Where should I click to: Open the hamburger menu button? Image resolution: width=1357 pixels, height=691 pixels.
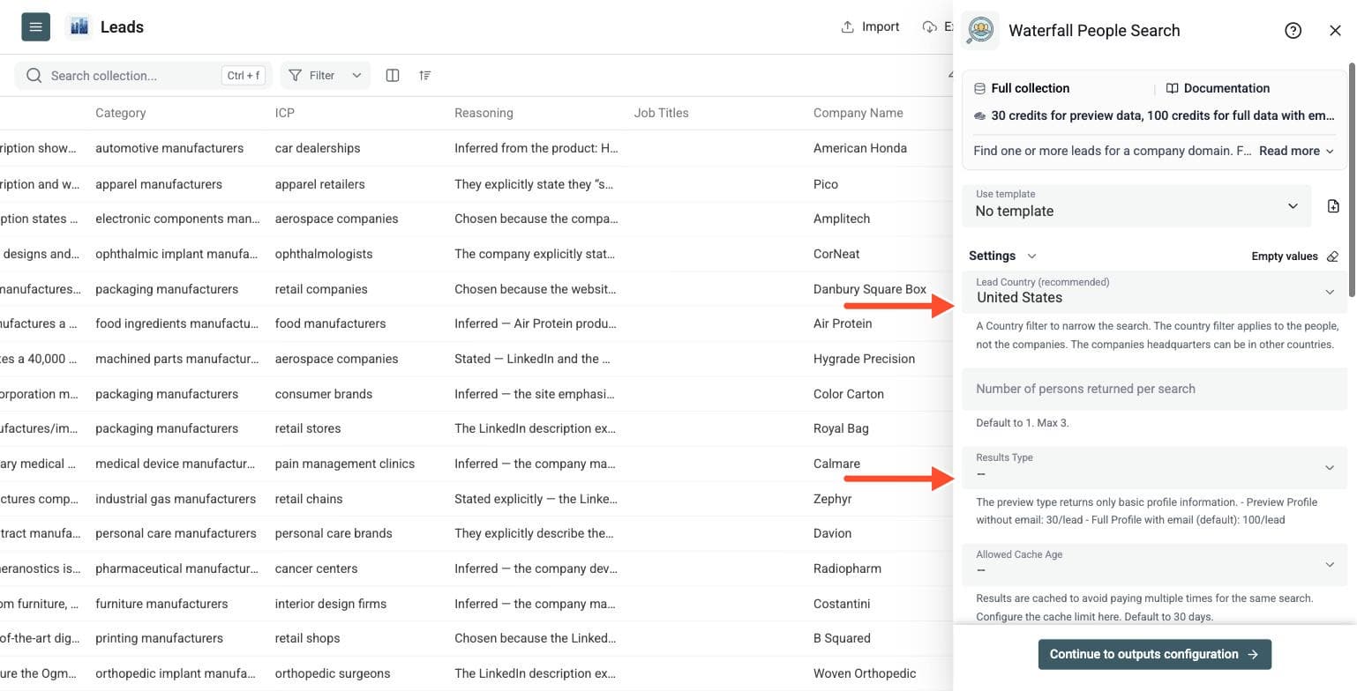35,26
